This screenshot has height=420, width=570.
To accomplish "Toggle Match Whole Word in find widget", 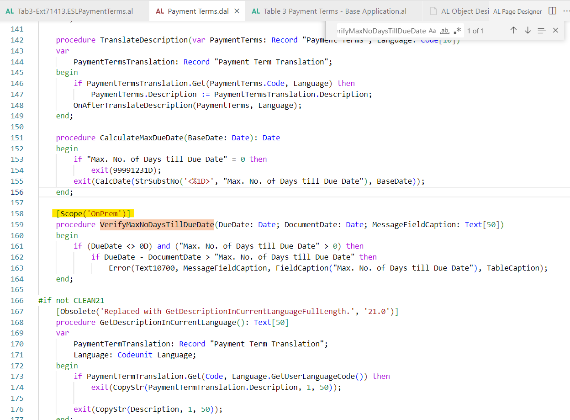I will click(x=444, y=31).
